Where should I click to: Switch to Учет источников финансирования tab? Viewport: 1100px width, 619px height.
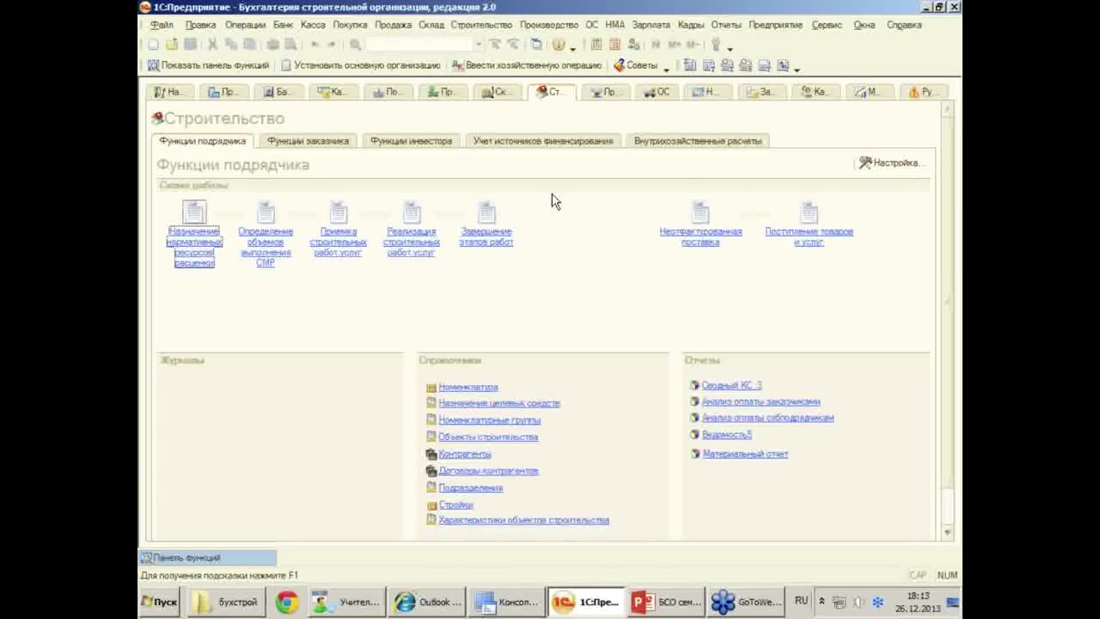pos(543,141)
